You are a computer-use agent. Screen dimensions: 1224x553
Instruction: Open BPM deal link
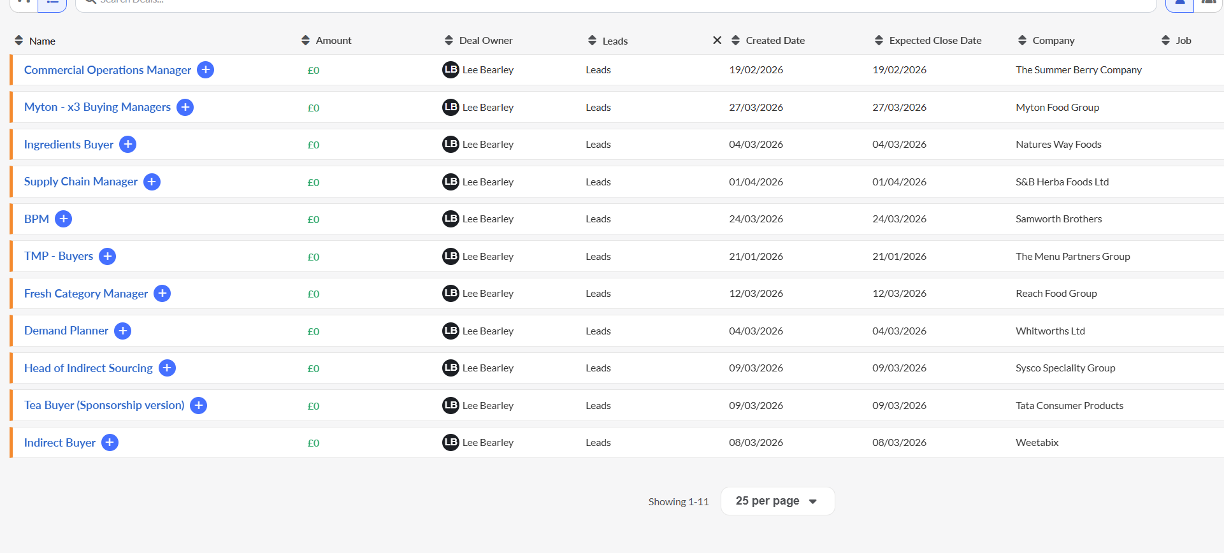(36, 219)
